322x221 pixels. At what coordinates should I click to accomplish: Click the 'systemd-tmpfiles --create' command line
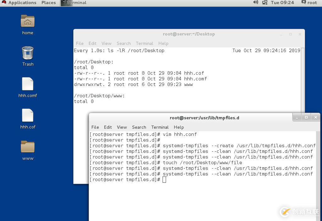point(203,146)
